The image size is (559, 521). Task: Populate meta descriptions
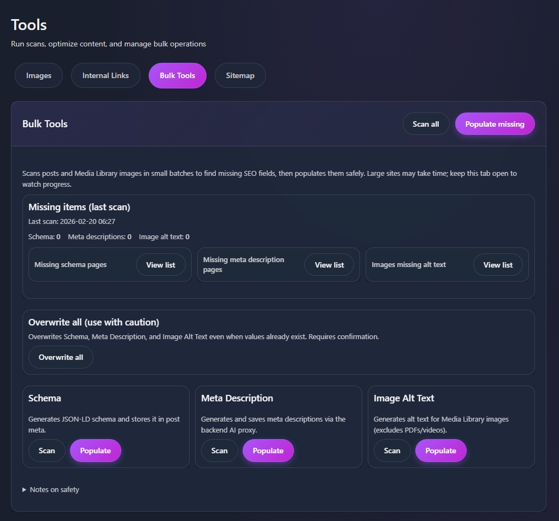(268, 450)
